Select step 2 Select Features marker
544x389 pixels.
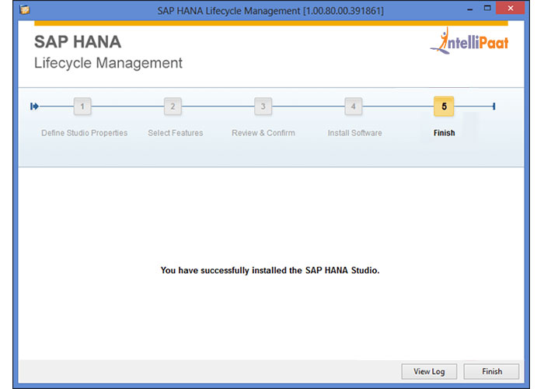(173, 107)
